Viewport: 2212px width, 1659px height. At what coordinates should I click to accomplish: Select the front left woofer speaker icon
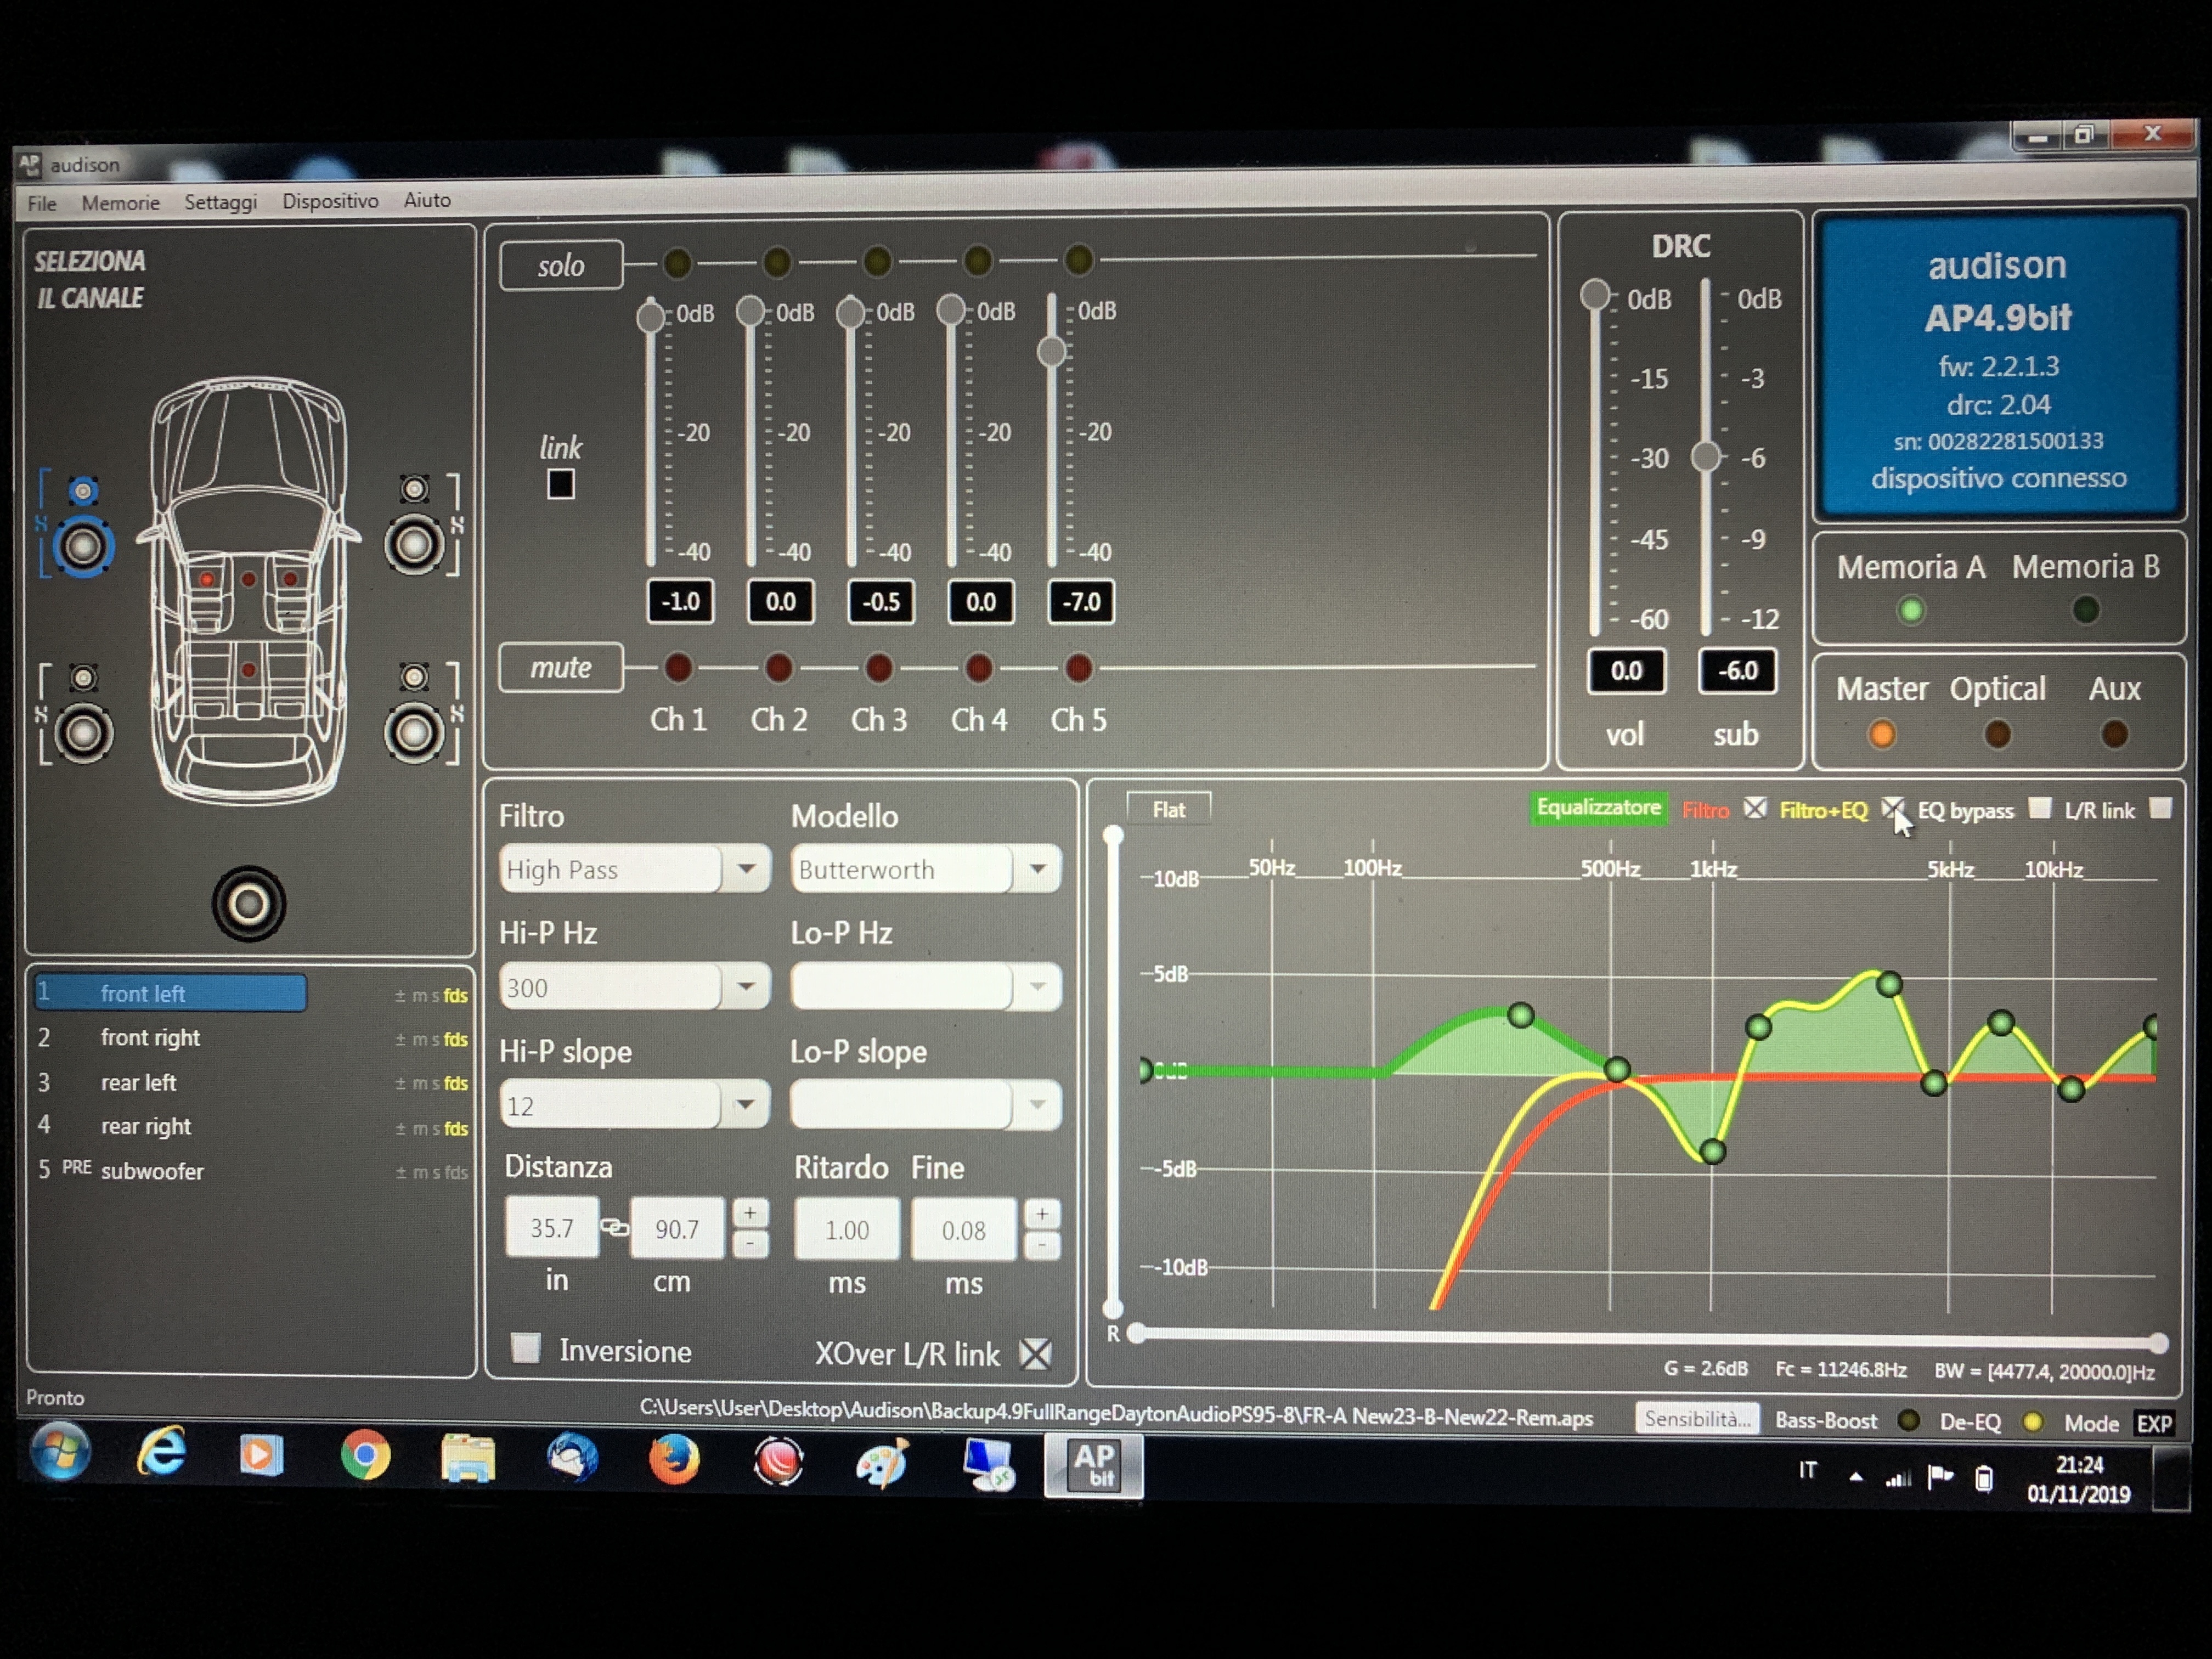pos(83,547)
